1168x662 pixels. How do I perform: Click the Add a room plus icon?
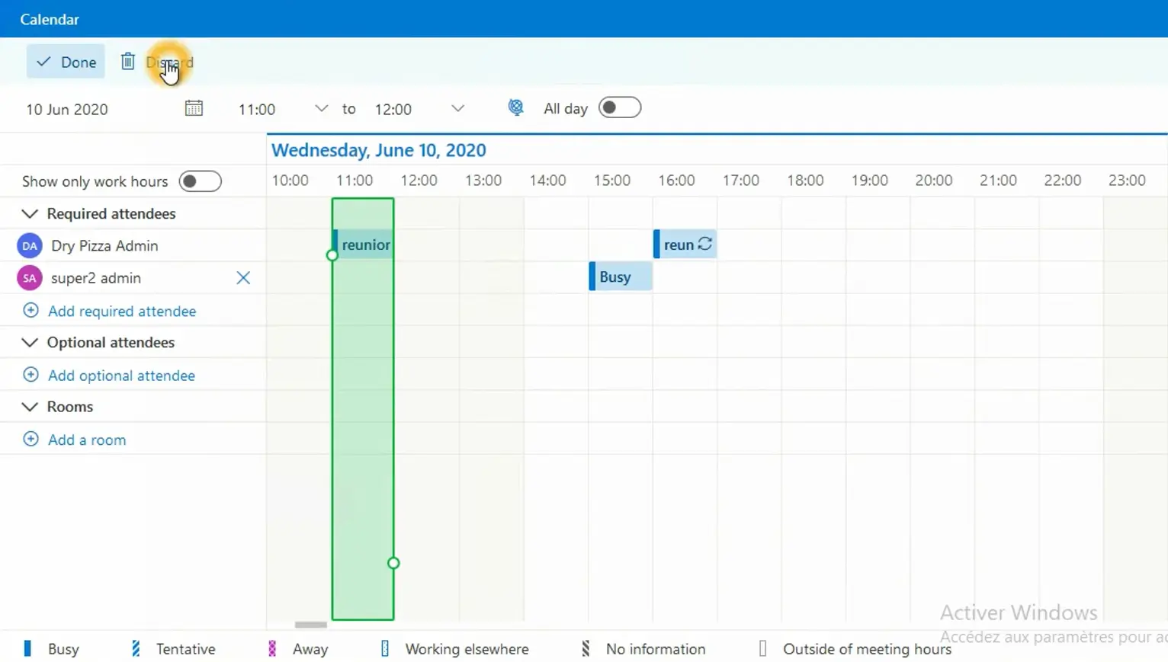coord(30,439)
